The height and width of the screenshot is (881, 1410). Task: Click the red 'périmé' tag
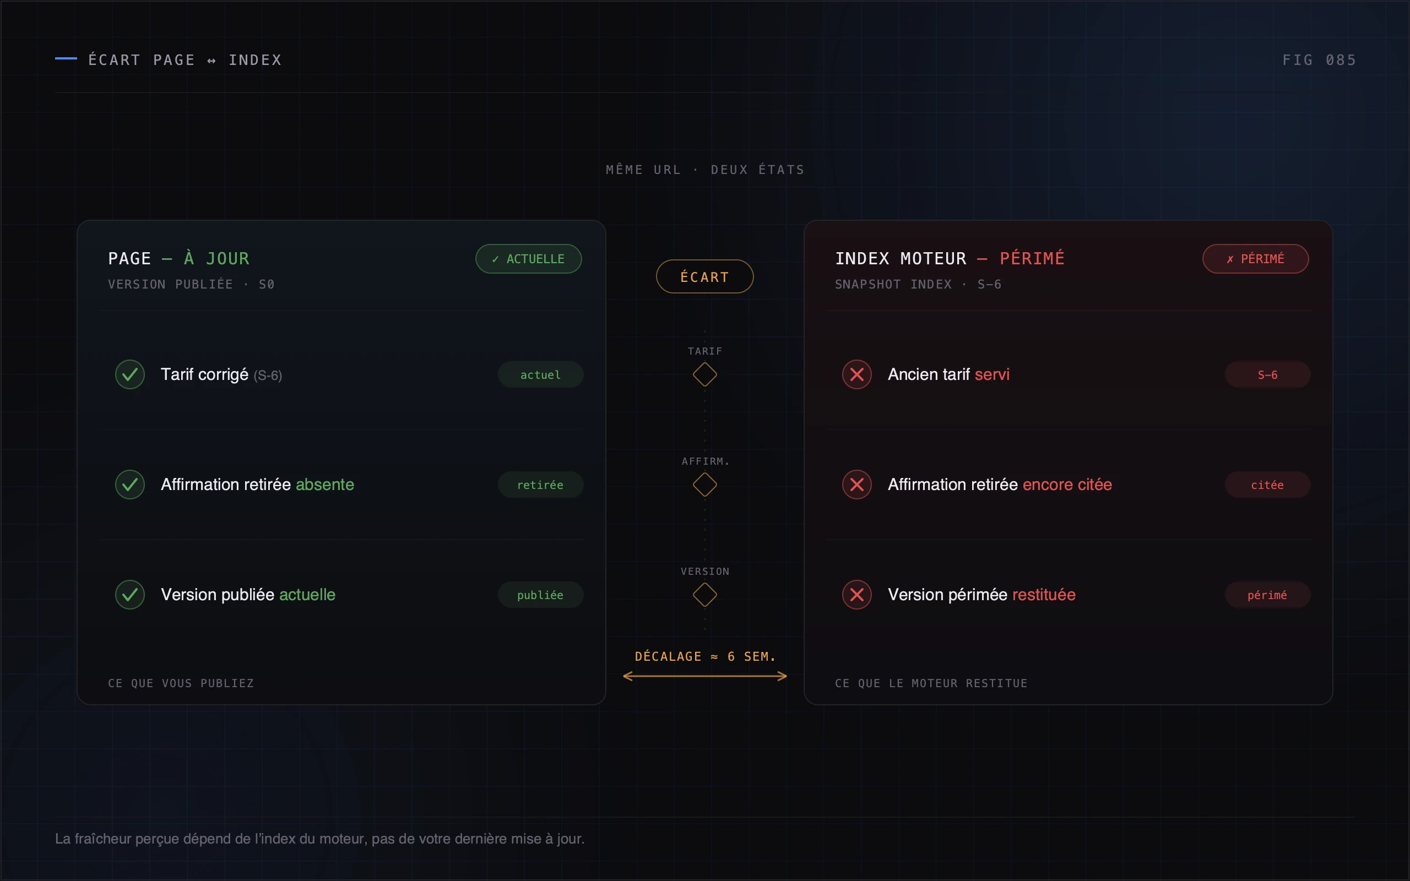(1267, 594)
